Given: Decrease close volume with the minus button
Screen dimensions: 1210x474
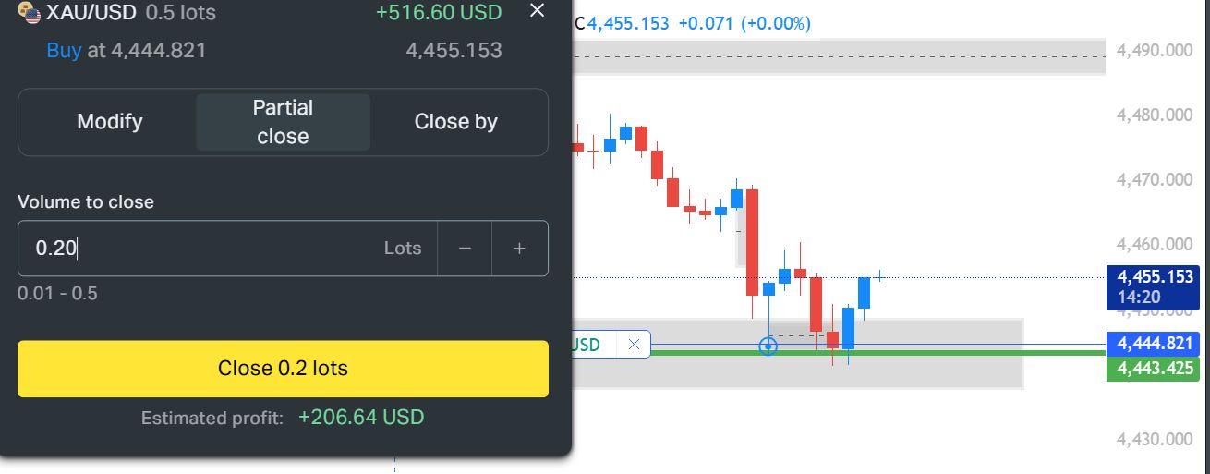Looking at the screenshot, I should click(465, 249).
